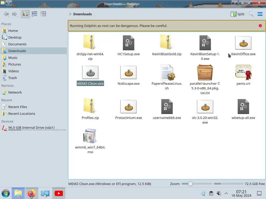Click the free disk space bar
Viewport: 266px width, 199px height.
tap(229, 184)
